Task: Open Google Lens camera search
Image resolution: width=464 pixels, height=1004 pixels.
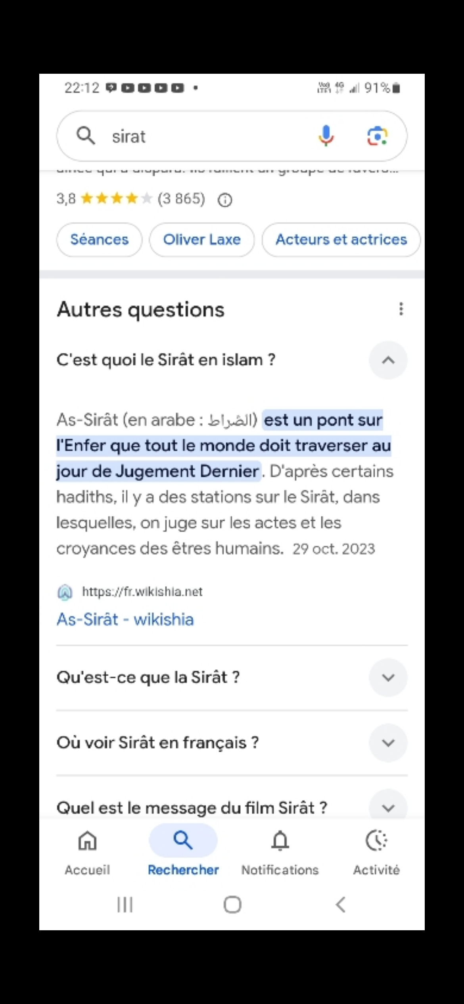Action: (x=377, y=136)
